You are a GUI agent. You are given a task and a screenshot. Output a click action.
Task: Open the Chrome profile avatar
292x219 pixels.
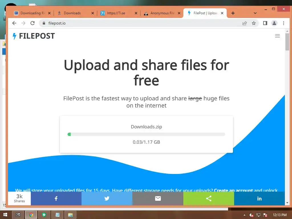(x=274, y=23)
